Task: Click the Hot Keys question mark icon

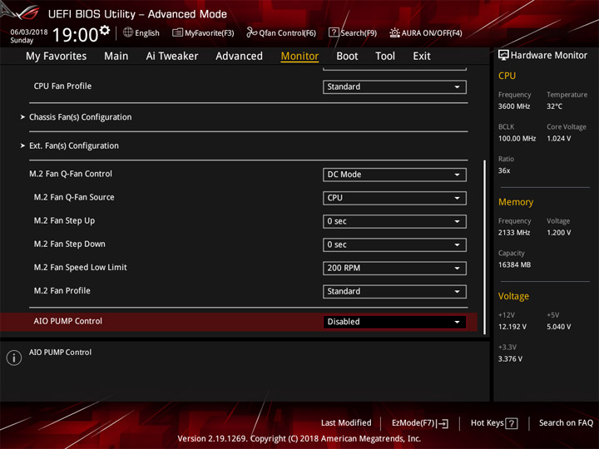Action: pyautogui.click(x=512, y=423)
